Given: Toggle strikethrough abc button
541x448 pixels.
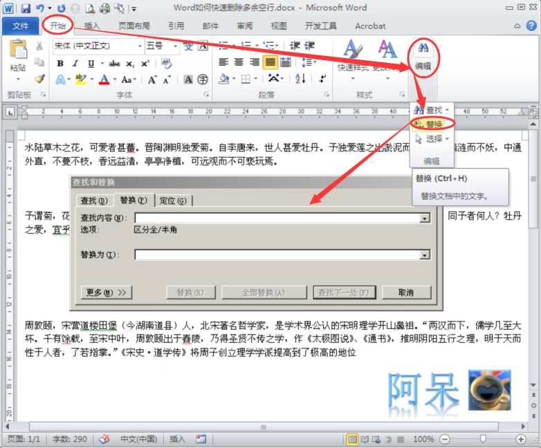Looking at the screenshot, I should 114,64.
